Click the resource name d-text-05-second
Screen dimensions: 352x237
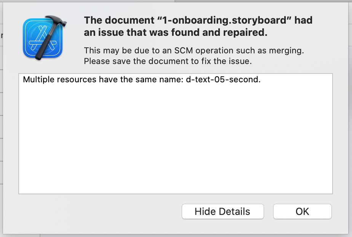(x=223, y=80)
